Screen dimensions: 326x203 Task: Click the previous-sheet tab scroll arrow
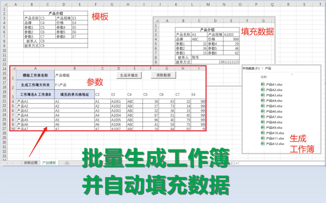[x=7, y=163]
